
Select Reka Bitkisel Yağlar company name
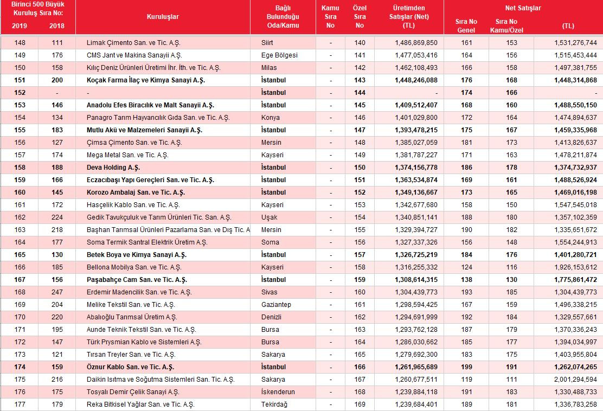[x=140, y=404]
